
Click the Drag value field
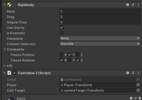click(x=100, y=17)
